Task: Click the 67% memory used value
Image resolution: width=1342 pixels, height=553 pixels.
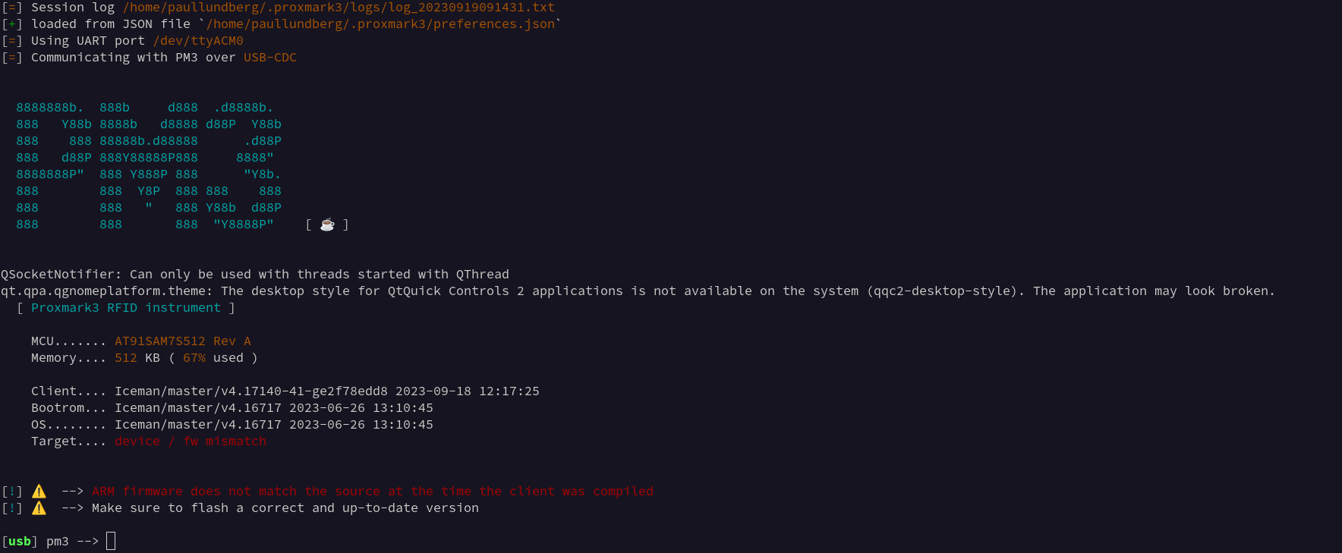Action: [194, 358]
